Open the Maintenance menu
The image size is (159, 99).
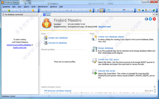click(x=43, y=7)
